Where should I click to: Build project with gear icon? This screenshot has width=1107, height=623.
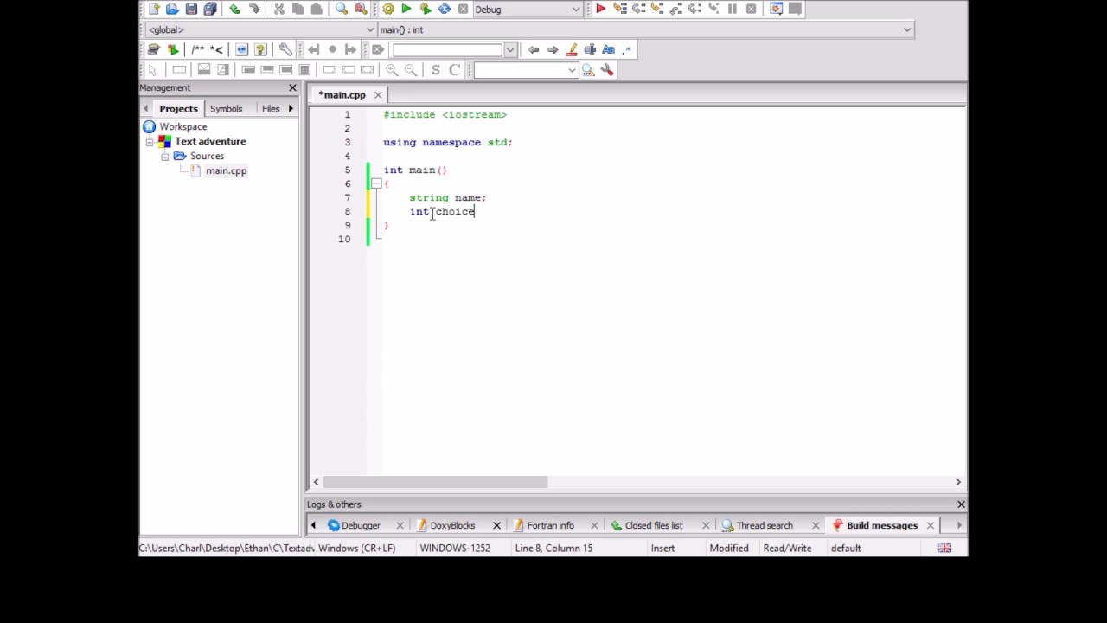point(387,9)
